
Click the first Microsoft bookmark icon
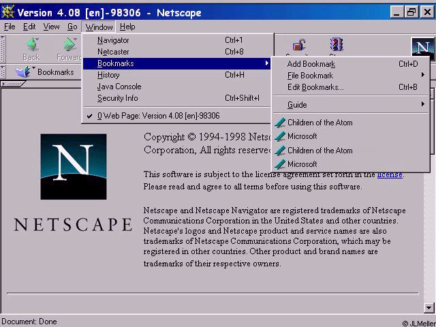tap(280, 136)
